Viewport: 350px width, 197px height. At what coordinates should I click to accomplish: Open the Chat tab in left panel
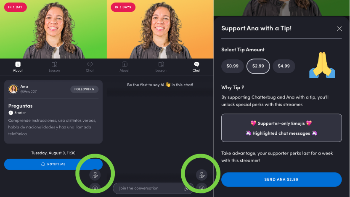90,67
